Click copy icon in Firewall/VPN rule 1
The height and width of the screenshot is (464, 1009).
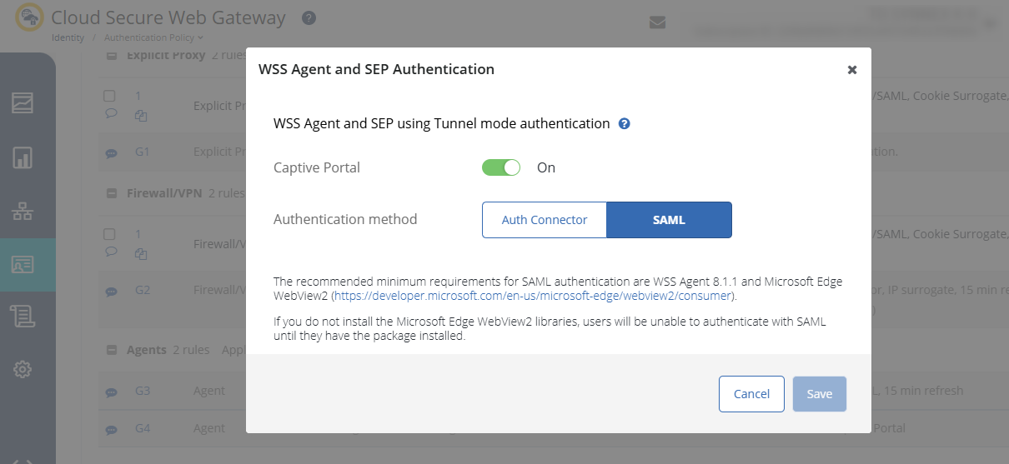[x=141, y=253]
